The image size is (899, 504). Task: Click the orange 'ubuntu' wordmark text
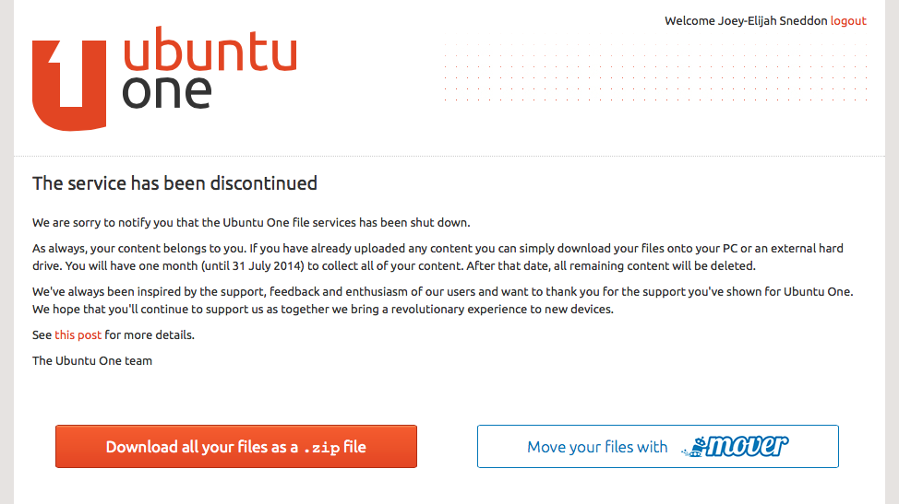pyautogui.click(x=210, y=54)
